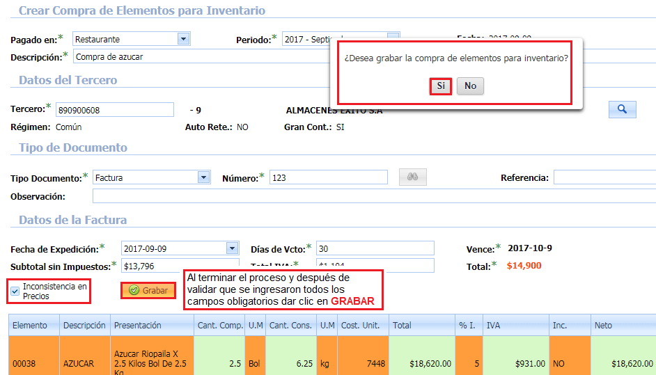
Task: Open the Pagado en dropdown showing Restaurante
Action: tap(183, 39)
